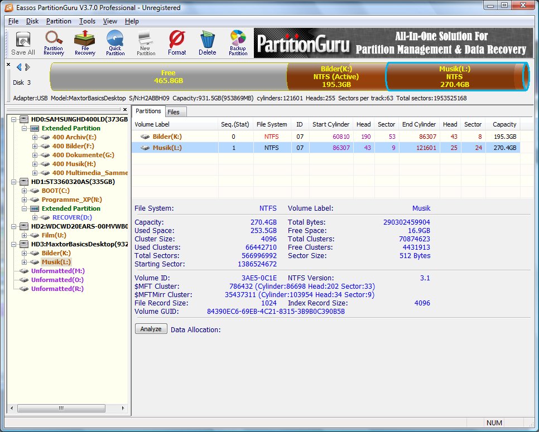
Task: Select the Free 465.8GB disk segment
Action: point(169,76)
